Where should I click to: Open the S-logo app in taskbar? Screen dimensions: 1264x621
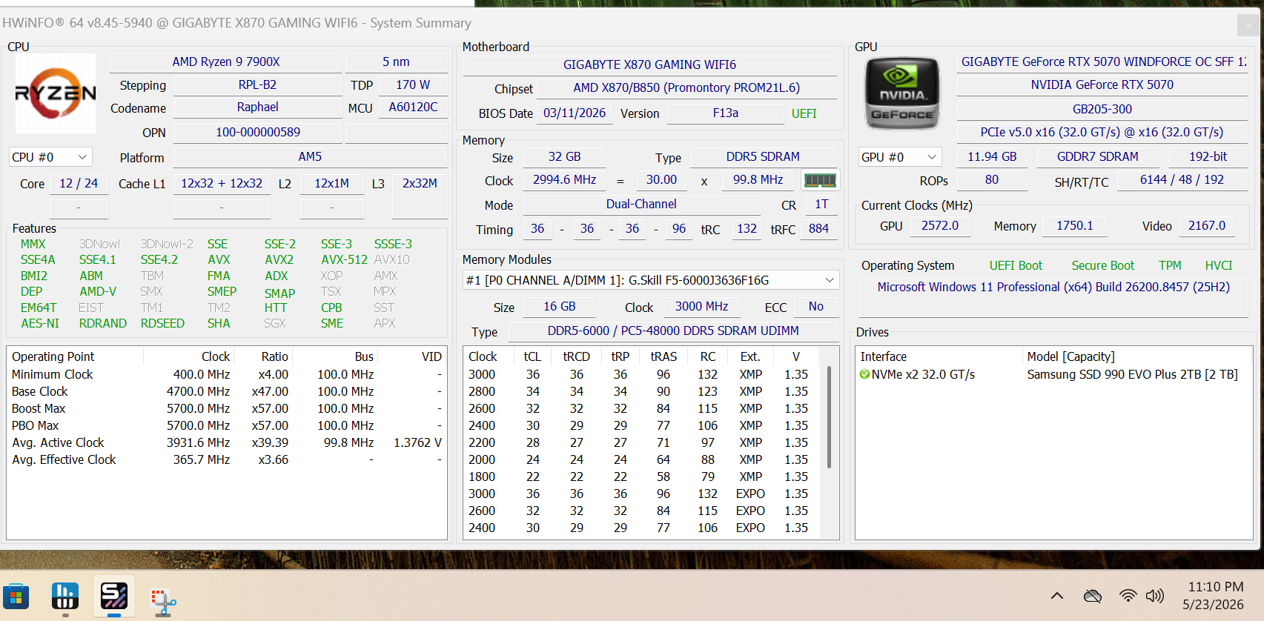coord(114,597)
